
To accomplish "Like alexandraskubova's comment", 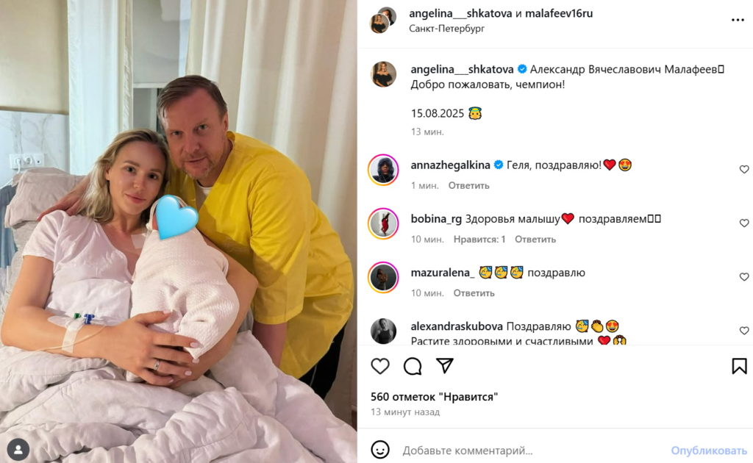I will pos(744,331).
